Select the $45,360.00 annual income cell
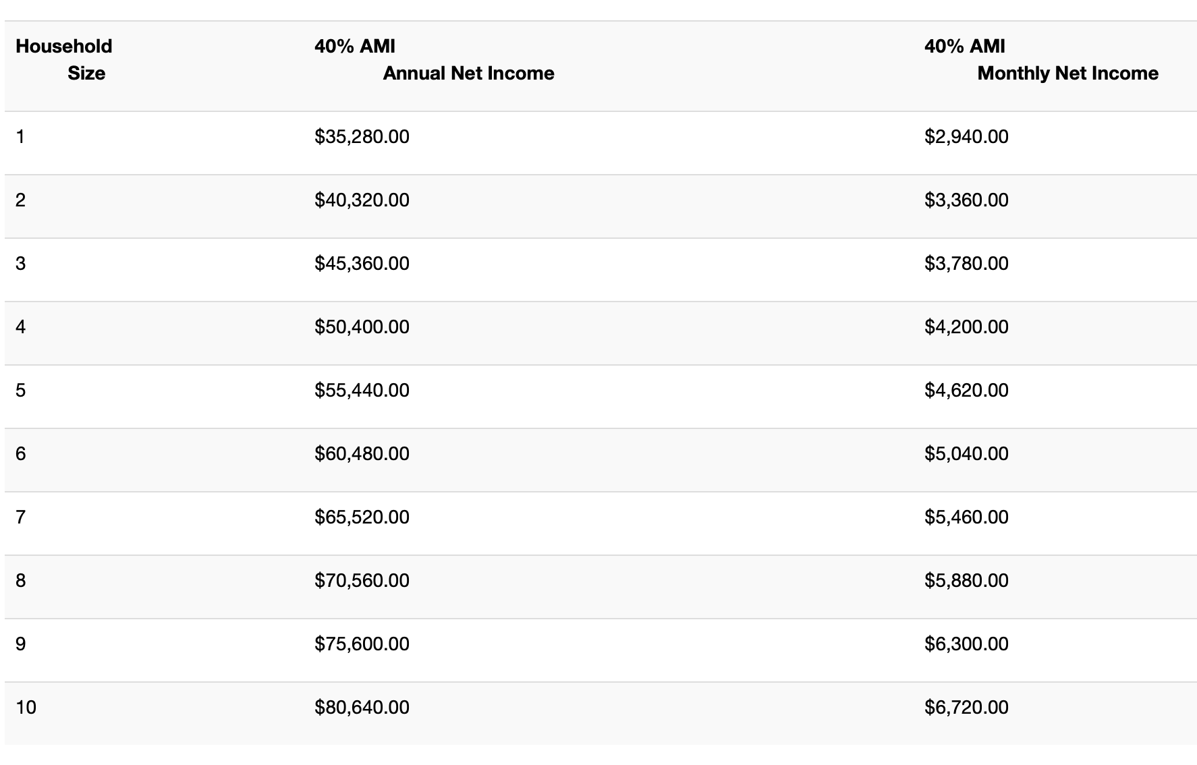The height and width of the screenshot is (765, 1197). pyautogui.click(x=362, y=264)
